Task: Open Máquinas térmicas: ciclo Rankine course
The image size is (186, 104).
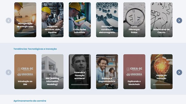Action: (52, 20)
